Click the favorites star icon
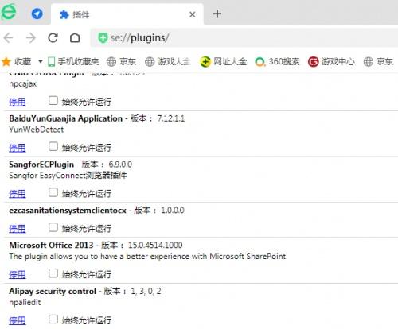The width and height of the screenshot is (398, 329). coord(6,62)
